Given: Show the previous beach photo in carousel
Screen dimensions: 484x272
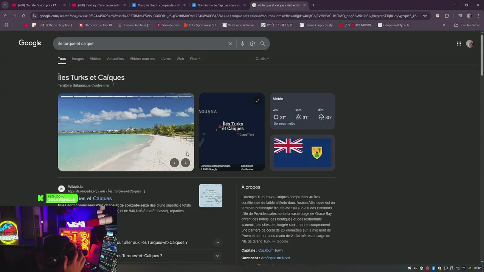Looking at the screenshot, I should click(174, 162).
